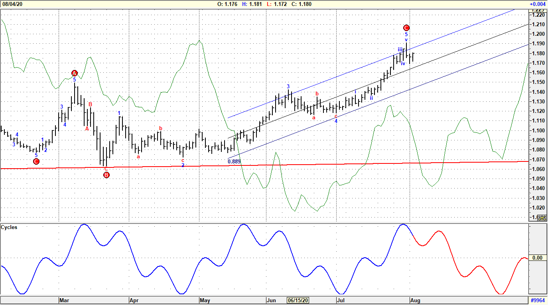
Task: Click the May label on time axis
Action: point(205,301)
